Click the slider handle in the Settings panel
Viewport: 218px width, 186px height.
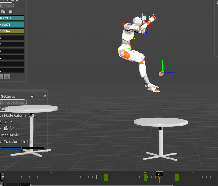[x=21, y=148]
